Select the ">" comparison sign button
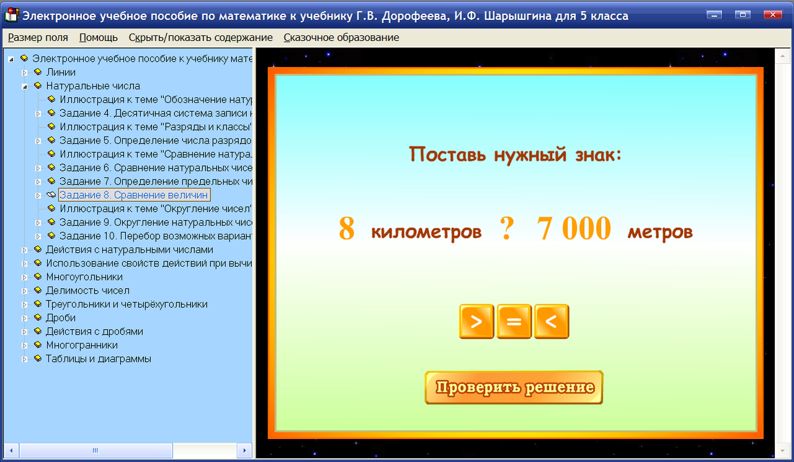Viewport: 794px width, 462px height. tap(476, 321)
